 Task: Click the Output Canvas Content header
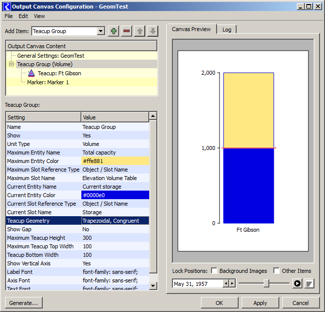[81, 46]
